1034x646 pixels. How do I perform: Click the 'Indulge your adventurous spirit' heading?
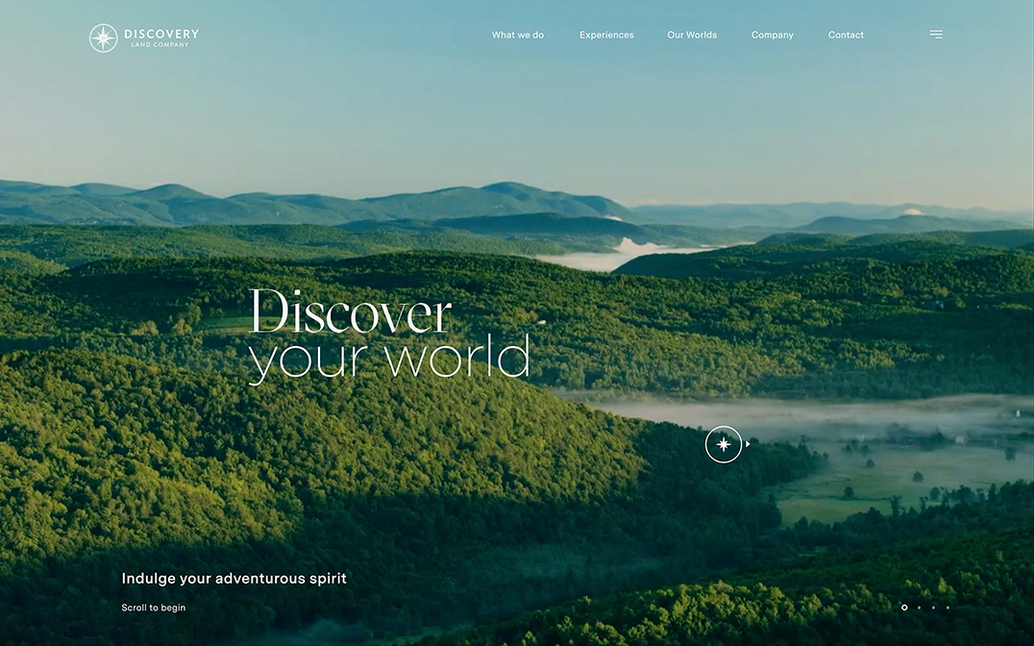(233, 578)
